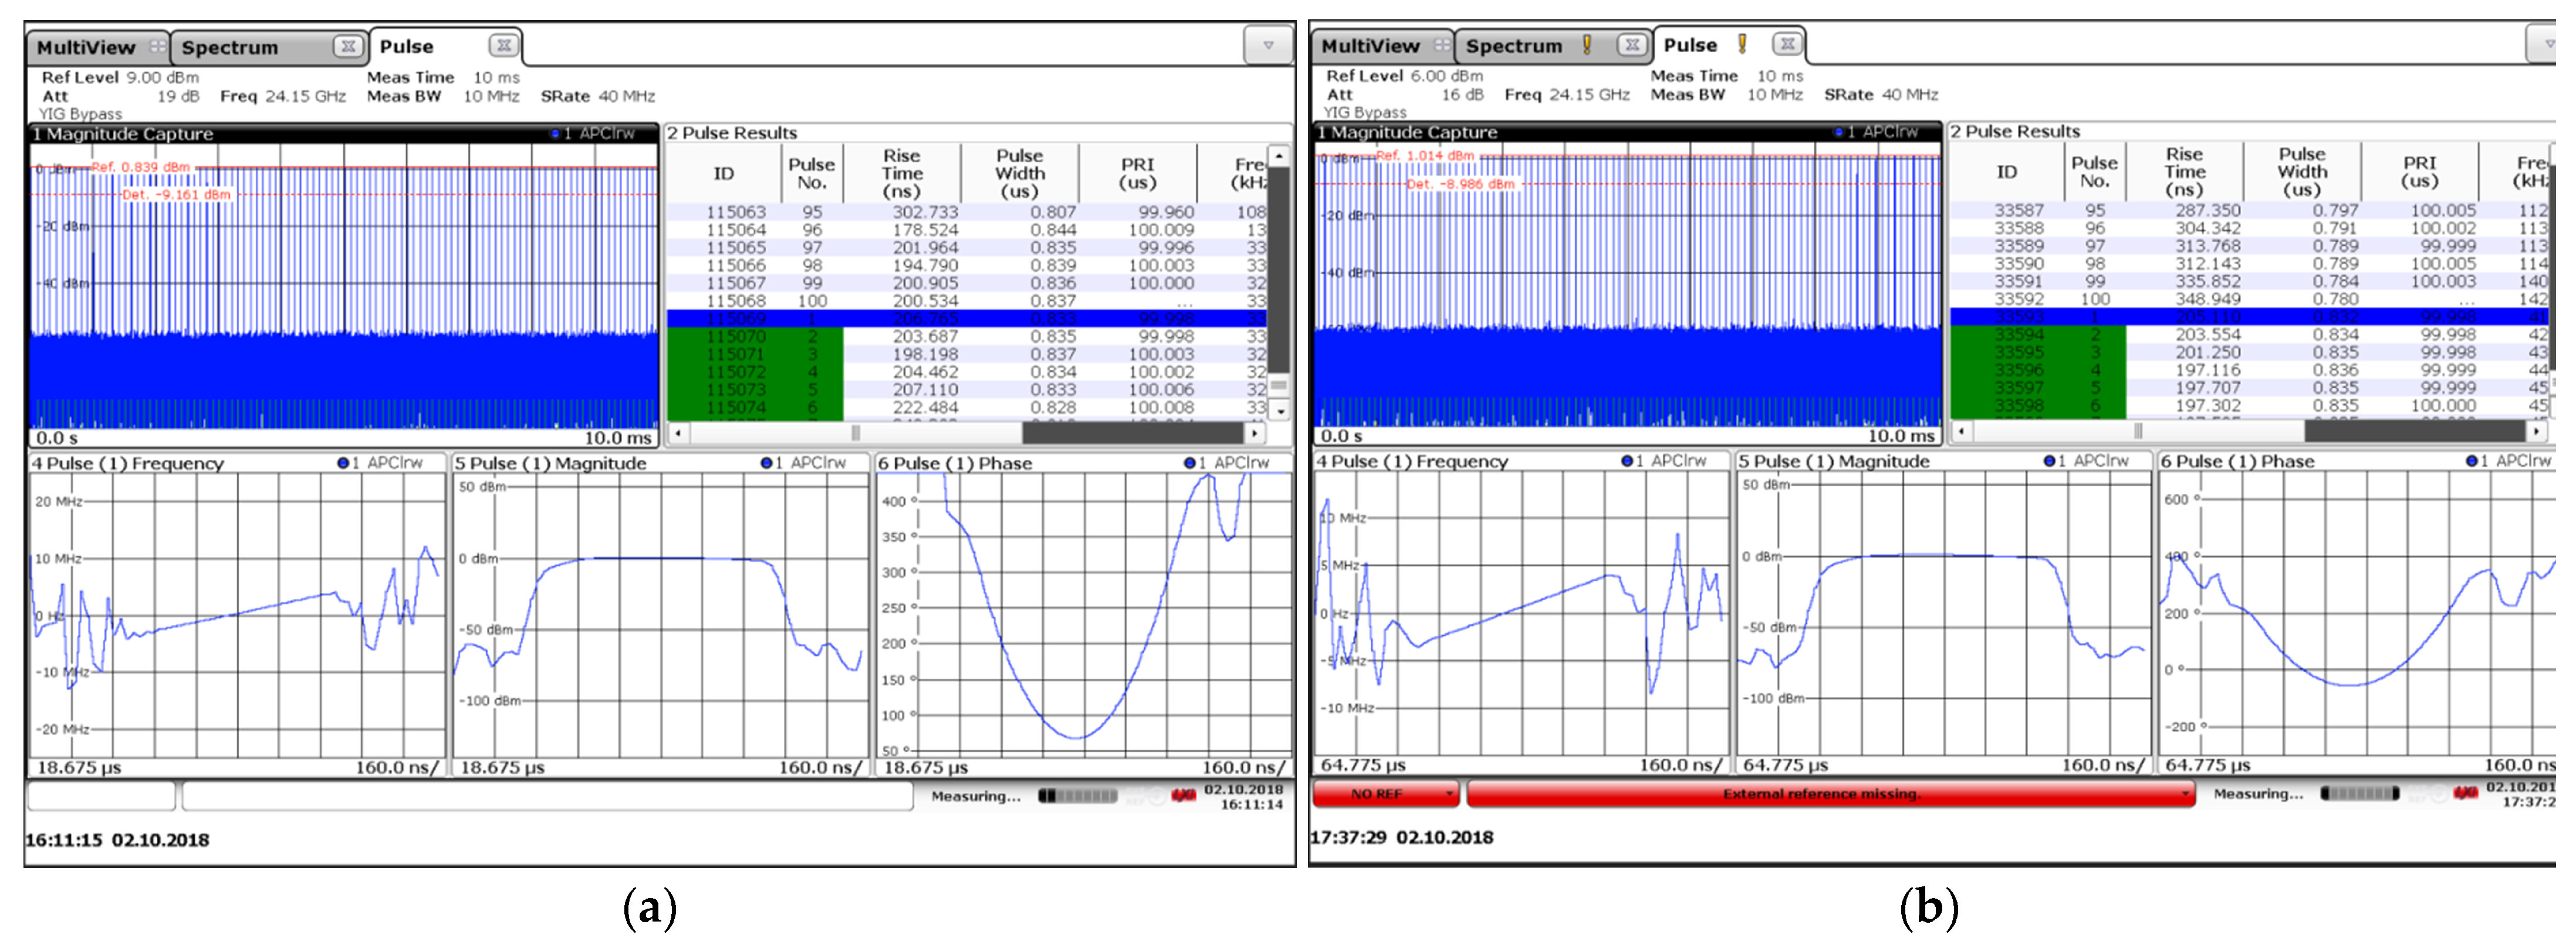2576x945 pixels.
Task: Click the MultiView split-screen grid icon
Action: click(157, 46)
